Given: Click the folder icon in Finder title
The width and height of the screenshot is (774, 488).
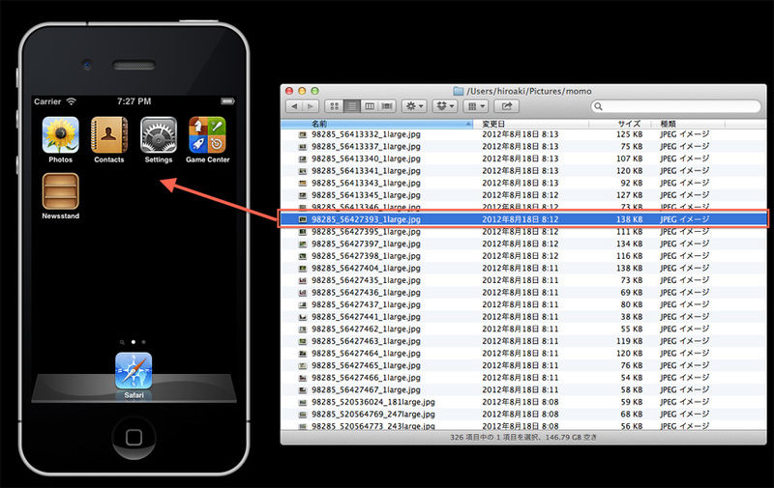Looking at the screenshot, I should click(x=459, y=91).
